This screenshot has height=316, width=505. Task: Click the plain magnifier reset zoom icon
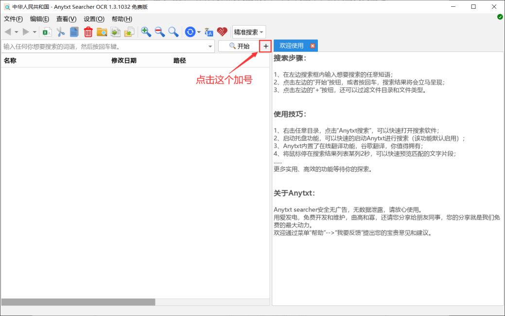click(x=173, y=32)
